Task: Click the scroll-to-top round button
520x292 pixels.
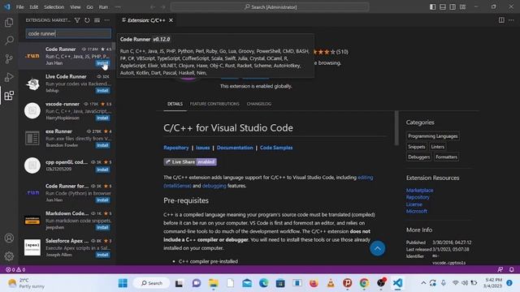Action: click(377, 248)
